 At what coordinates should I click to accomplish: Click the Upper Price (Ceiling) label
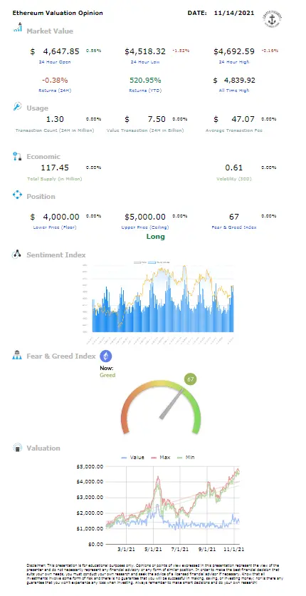(x=145, y=227)
